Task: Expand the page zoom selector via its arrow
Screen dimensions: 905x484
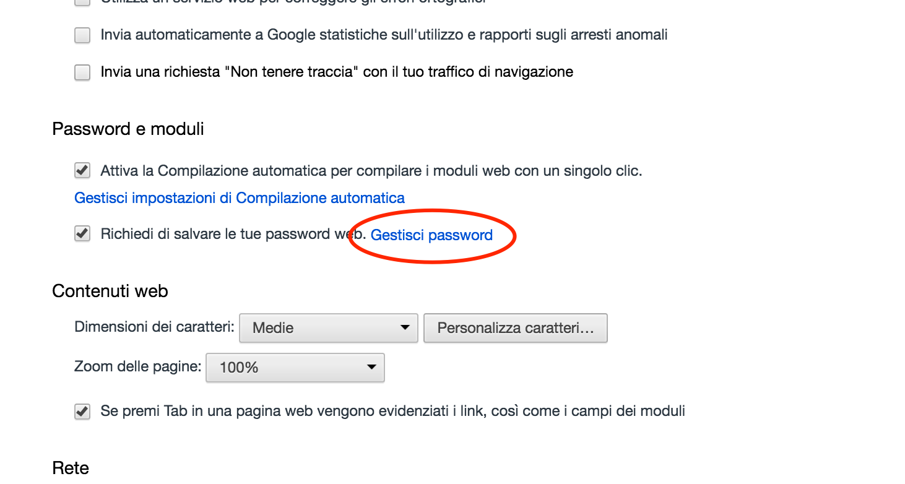Action: [372, 367]
